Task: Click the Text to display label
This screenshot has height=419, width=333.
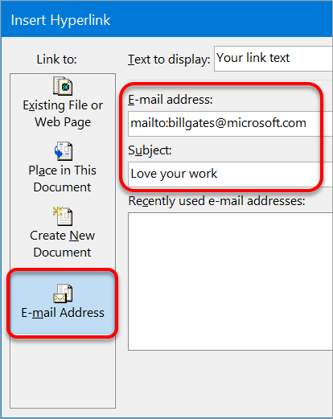Action: click(169, 60)
